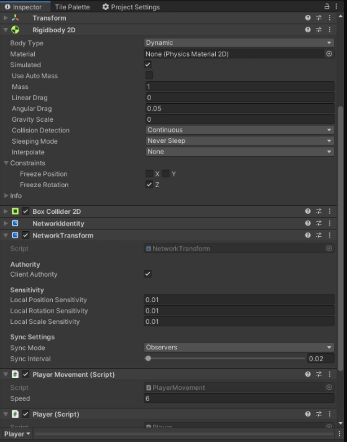Open NetworkIdentity three-dot options menu
Image resolution: width=347 pixels, height=442 pixels.
330,223
